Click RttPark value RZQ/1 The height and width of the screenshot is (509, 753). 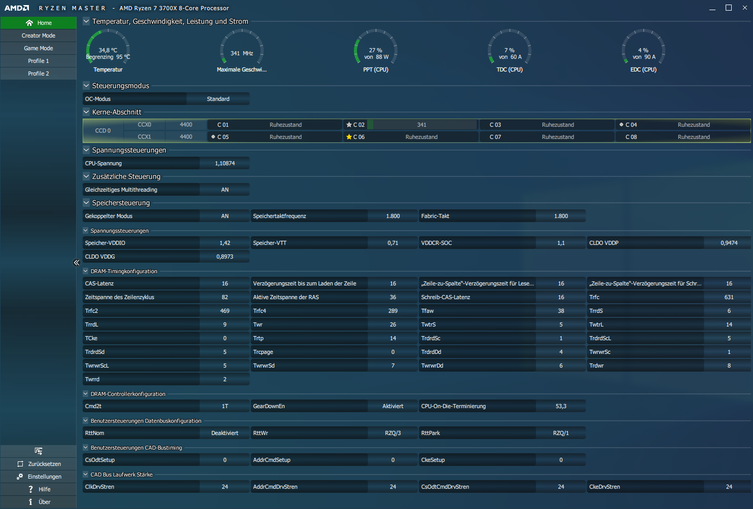point(561,433)
